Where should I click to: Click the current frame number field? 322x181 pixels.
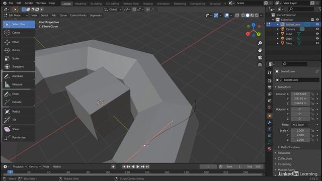pyautogui.click(x=208, y=166)
